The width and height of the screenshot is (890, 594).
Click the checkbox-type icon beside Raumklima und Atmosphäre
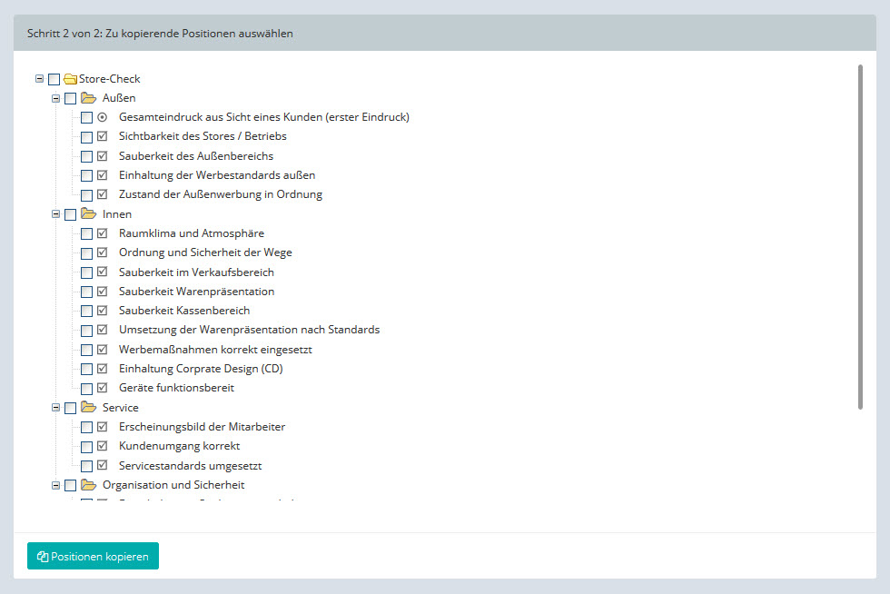[102, 233]
